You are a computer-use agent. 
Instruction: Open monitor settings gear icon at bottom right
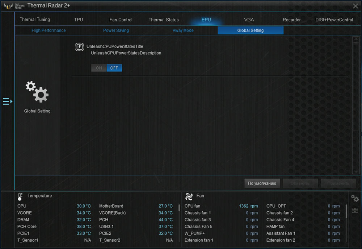[x=355, y=198]
